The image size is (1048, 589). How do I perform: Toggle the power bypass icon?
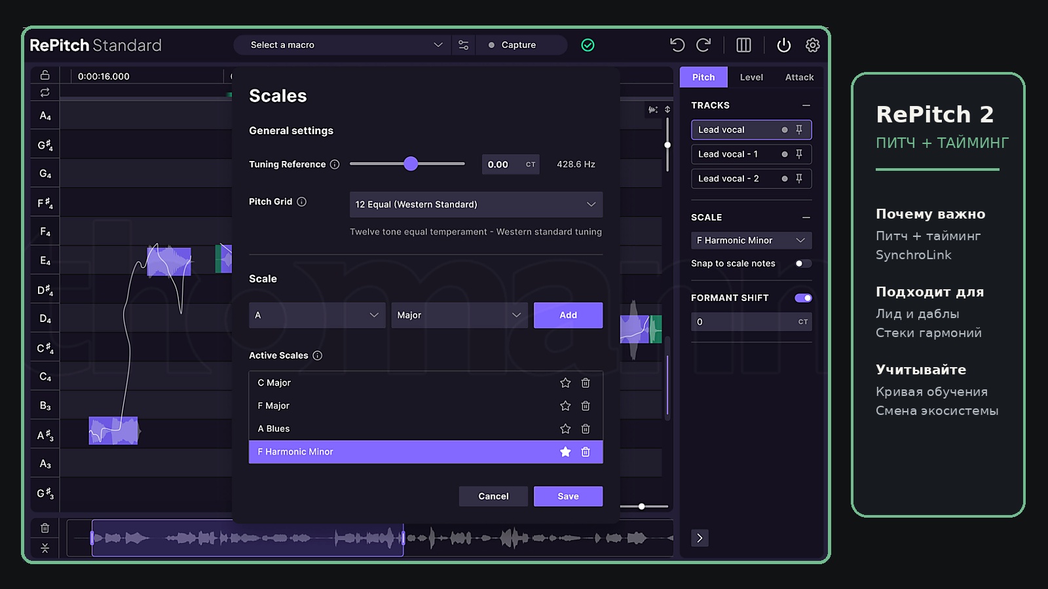point(783,45)
